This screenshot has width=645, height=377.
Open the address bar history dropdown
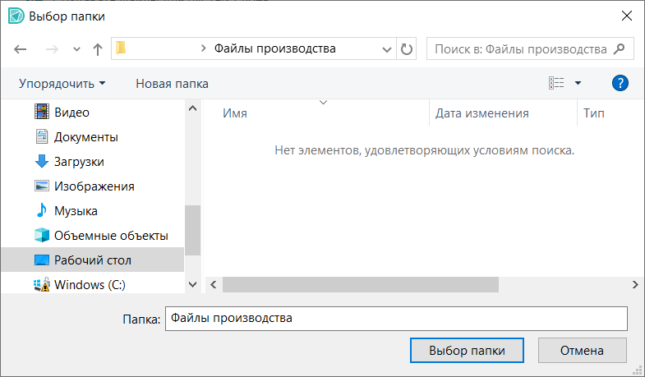pyautogui.click(x=387, y=49)
